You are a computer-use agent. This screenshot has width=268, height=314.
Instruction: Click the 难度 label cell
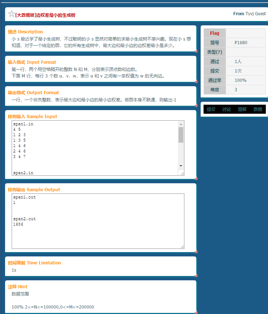click(x=214, y=90)
